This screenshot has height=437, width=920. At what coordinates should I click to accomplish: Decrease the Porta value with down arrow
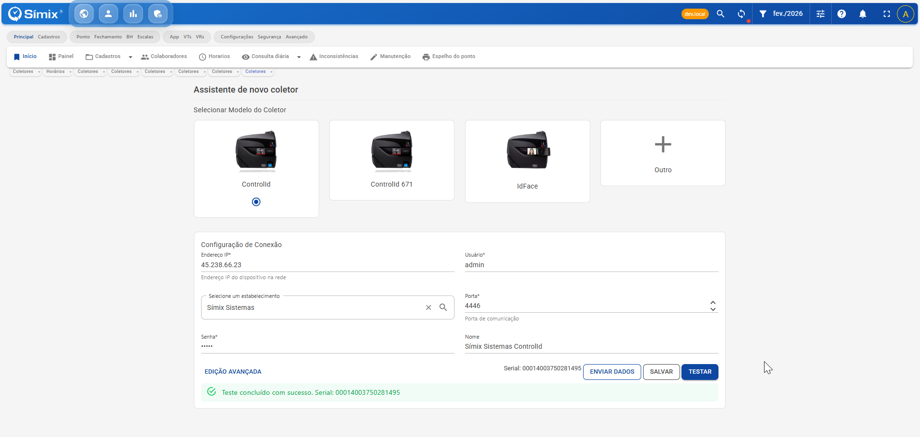[x=713, y=309]
